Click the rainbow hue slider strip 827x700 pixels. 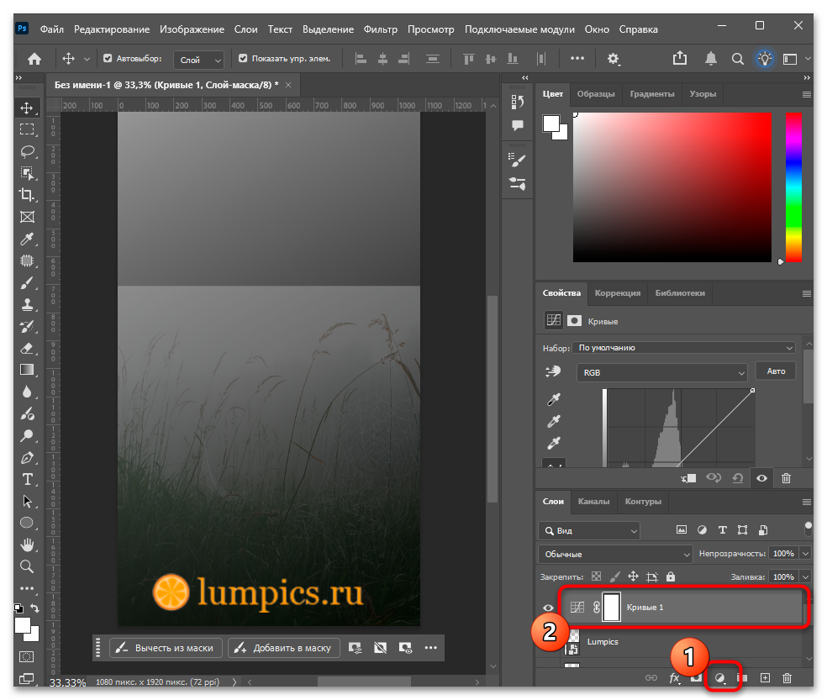tap(793, 187)
